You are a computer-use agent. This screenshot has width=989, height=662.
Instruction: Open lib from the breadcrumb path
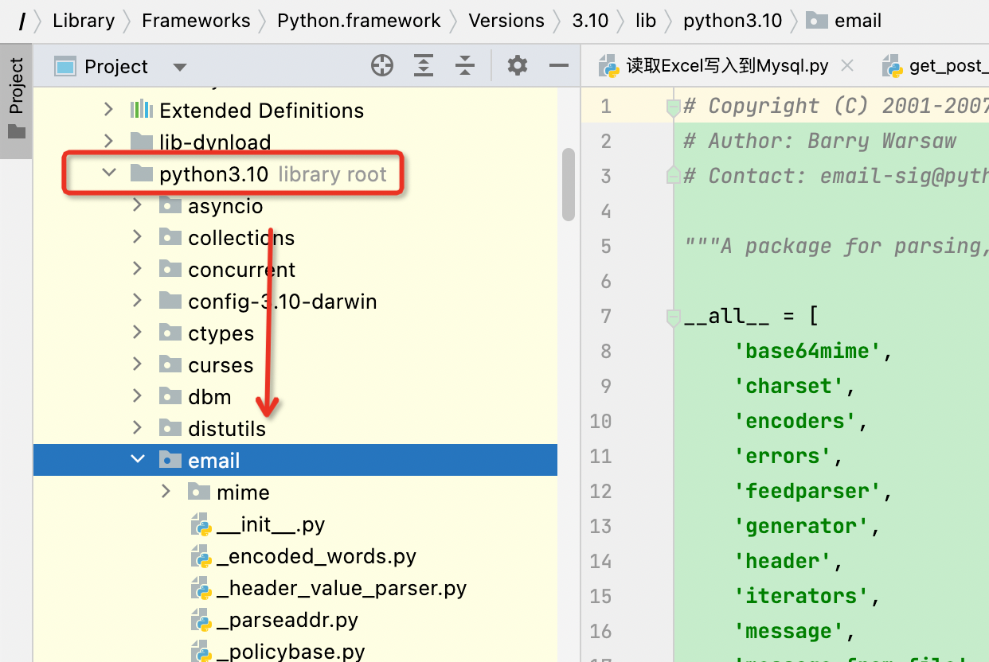646,21
